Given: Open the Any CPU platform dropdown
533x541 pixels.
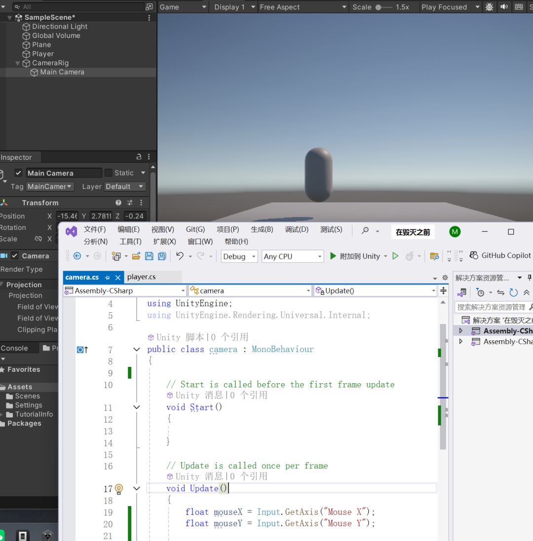Looking at the screenshot, I should [293, 256].
